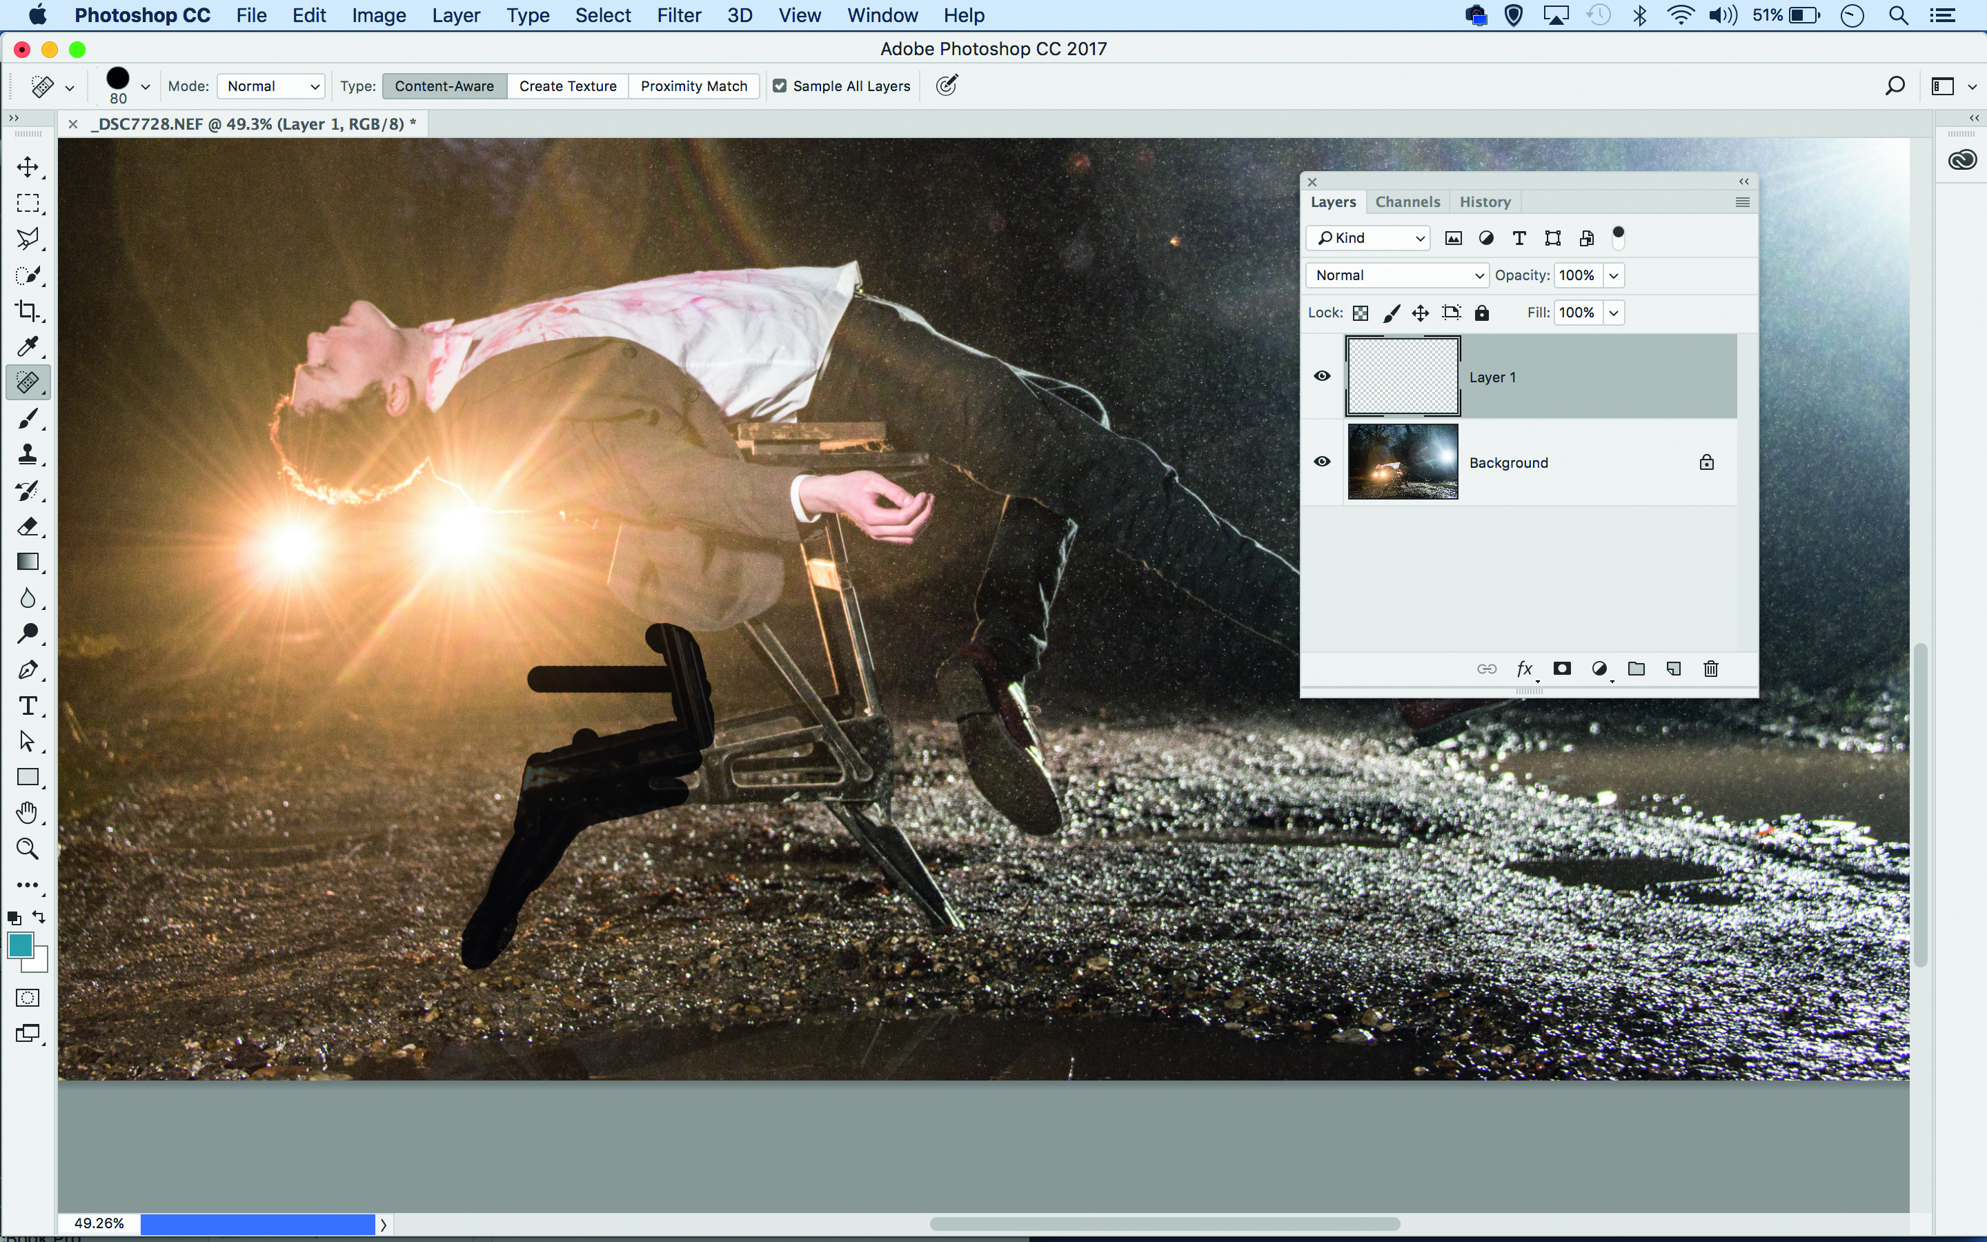Image resolution: width=1987 pixels, height=1242 pixels.
Task: Click the create new layer icon
Action: pyautogui.click(x=1673, y=669)
